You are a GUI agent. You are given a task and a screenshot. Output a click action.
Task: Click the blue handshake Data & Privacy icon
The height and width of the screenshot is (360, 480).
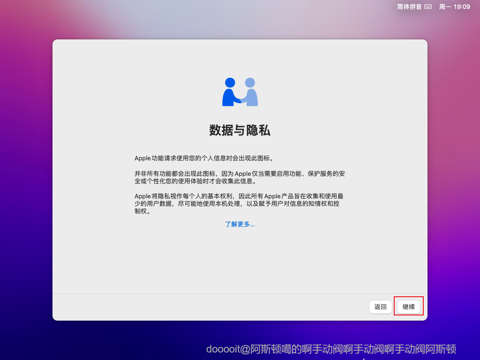click(x=240, y=91)
